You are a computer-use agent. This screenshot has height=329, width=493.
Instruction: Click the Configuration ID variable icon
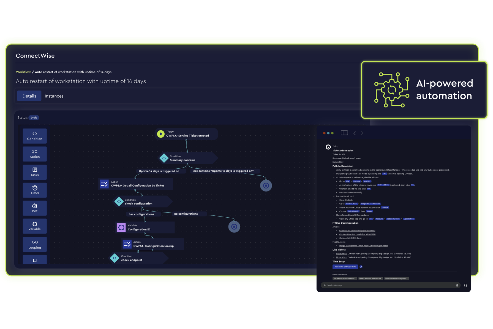coord(121,227)
